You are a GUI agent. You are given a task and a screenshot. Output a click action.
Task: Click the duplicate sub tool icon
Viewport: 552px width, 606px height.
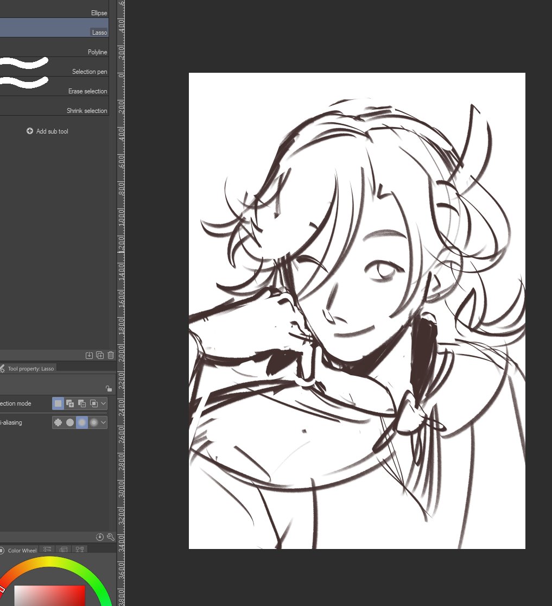100,355
